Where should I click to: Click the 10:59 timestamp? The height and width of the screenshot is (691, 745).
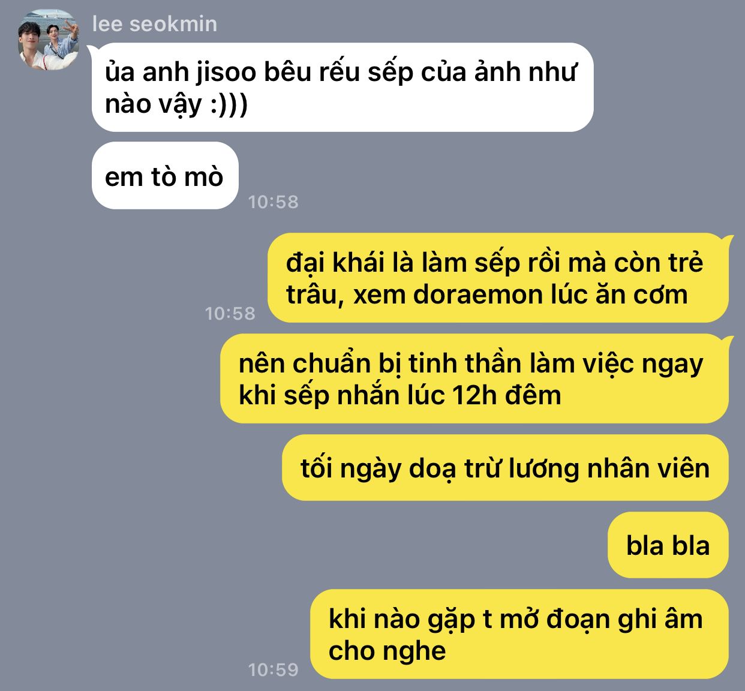[273, 669]
